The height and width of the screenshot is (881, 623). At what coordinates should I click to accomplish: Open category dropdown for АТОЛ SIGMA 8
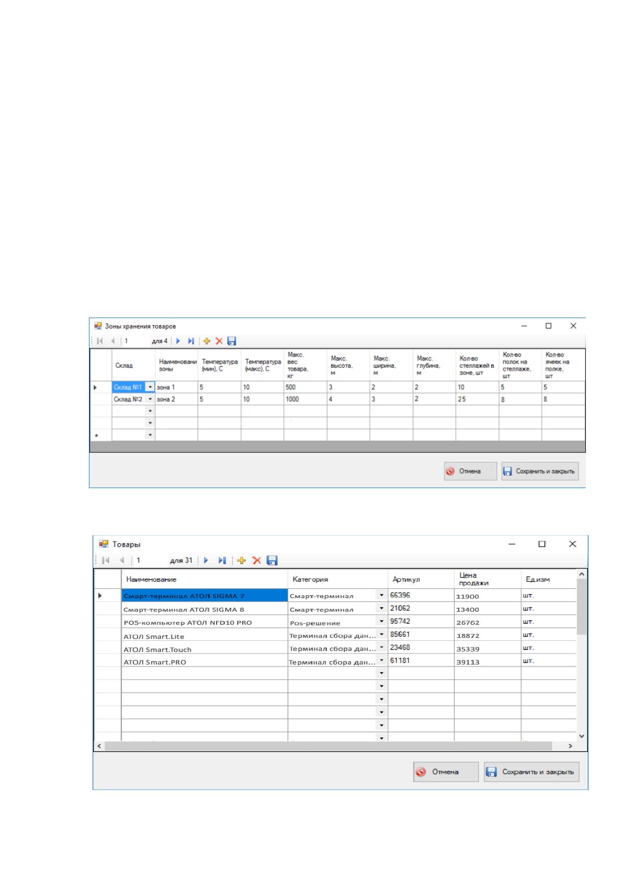(x=381, y=608)
